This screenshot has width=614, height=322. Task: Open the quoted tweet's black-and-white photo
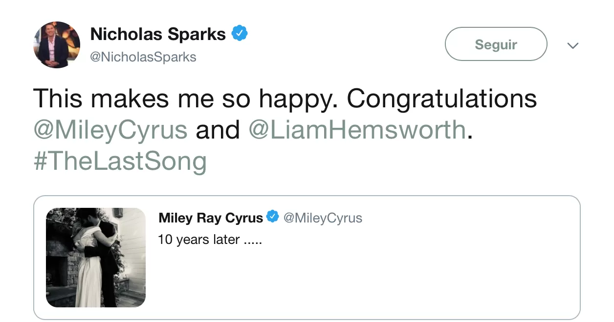coord(96,257)
